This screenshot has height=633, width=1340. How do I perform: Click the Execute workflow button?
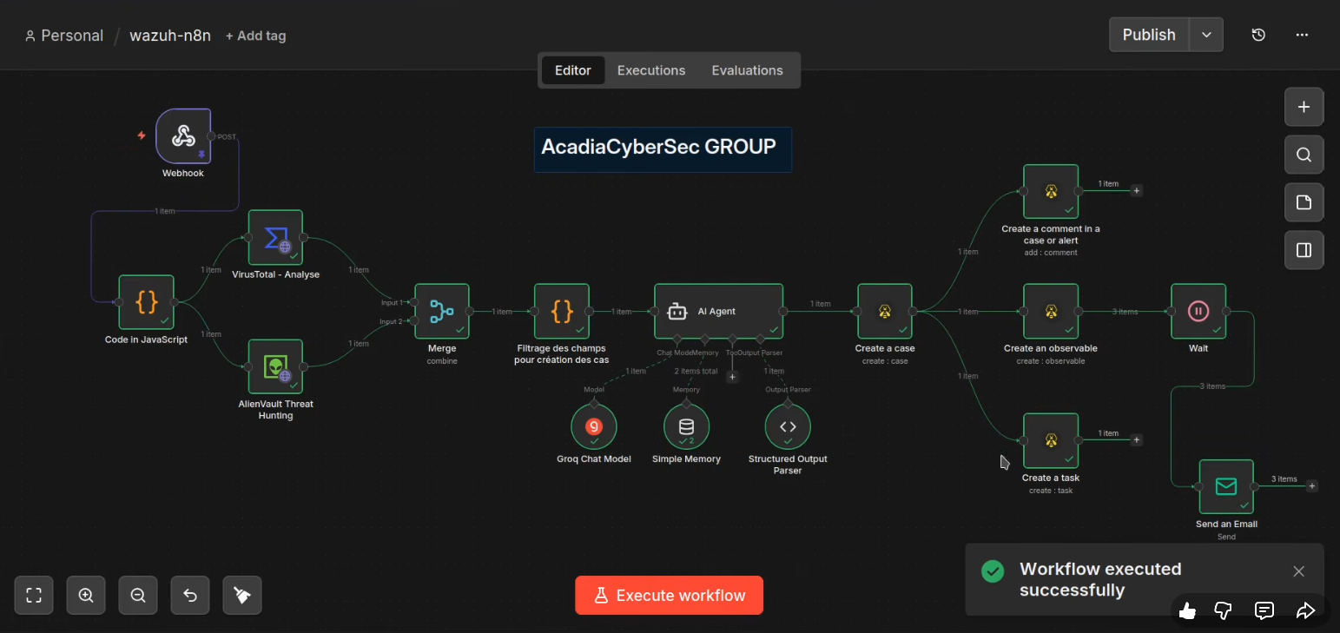coord(669,596)
